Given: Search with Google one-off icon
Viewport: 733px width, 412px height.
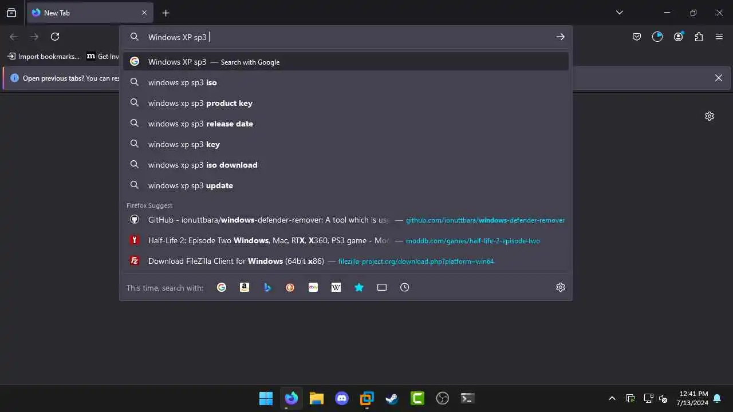Looking at the screenshot, I should coord(222,287).
